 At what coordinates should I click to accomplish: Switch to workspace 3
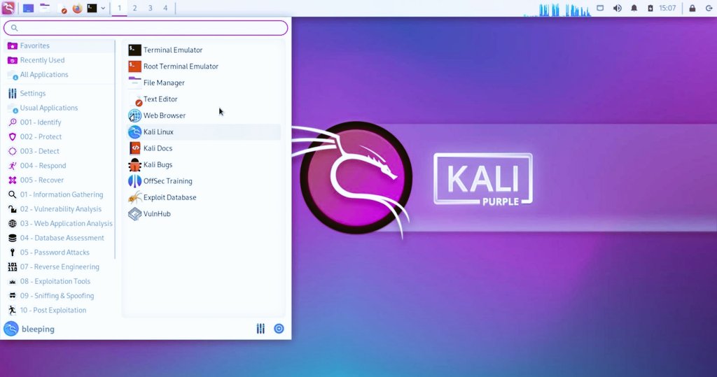coord(150,8)
